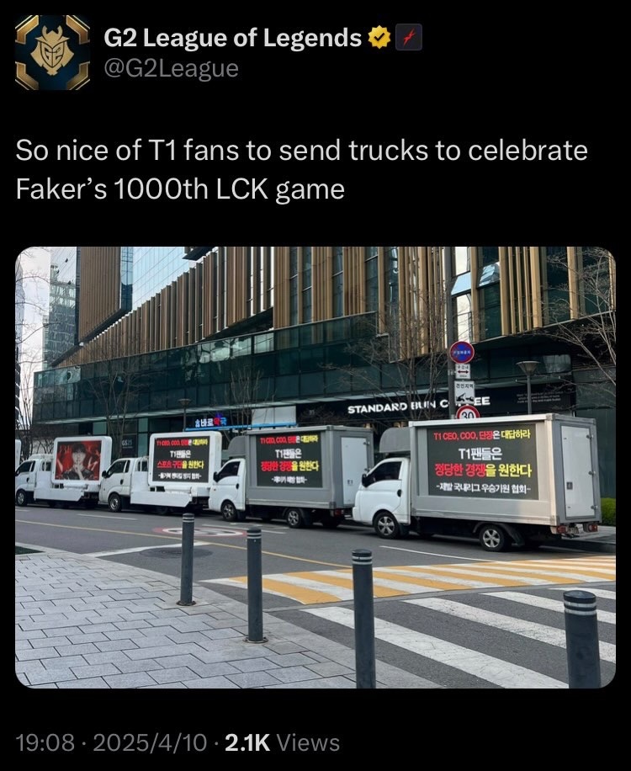Image resolution: width=631 pixels, height=771 pixels.
Task: Select the tweet text about Faker's 1000th game
Action: tap(301, 170)
